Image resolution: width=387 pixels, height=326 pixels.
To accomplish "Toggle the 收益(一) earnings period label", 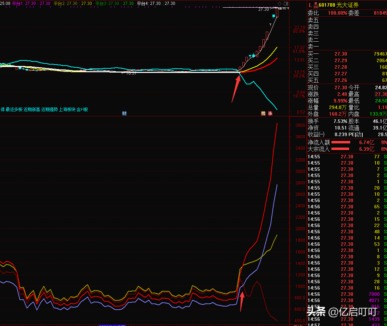I will pyautogui.click(x=316, y=134).
